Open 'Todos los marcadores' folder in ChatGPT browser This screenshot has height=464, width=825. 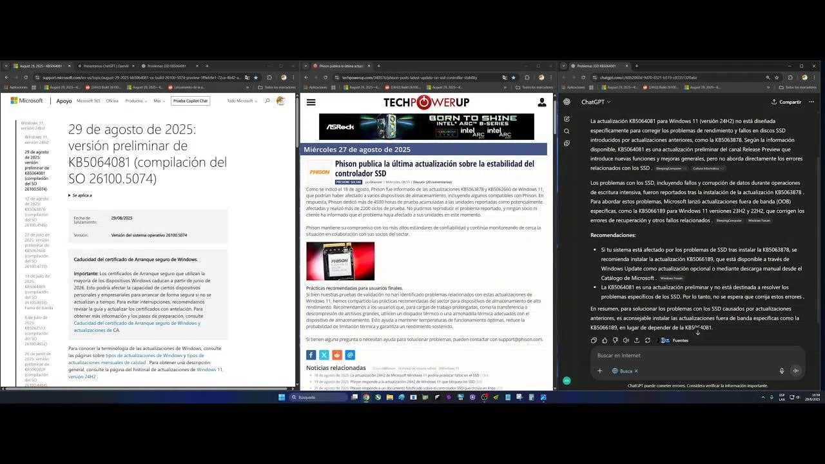coord(798,87)
